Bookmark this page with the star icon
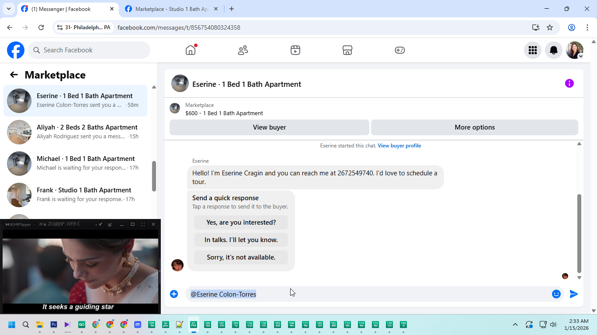The width and height of the screenshot is (597, 335). (x=550, y=27)
